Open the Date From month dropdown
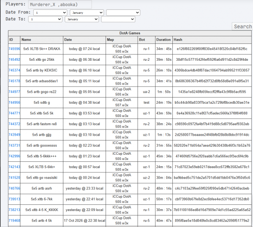 pos(87,12)
